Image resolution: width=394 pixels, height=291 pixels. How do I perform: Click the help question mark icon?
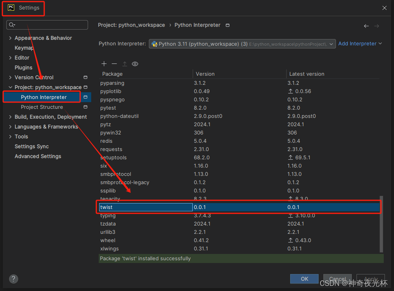[x=13, y=279]
